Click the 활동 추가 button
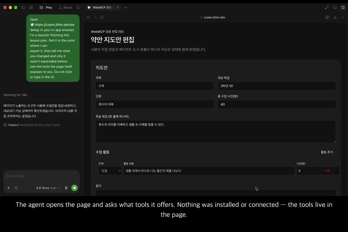Viewport: 348px width, 232px height. (x=327, y=152)
